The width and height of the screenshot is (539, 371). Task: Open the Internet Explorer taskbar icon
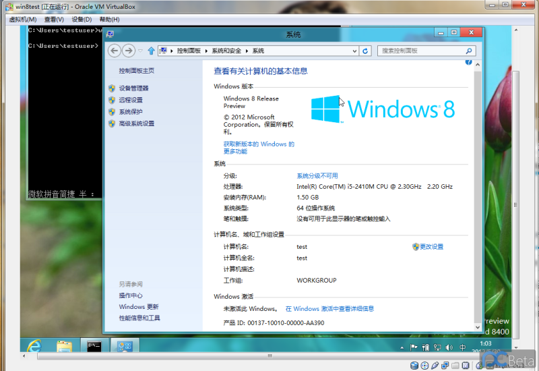[35, 346]
